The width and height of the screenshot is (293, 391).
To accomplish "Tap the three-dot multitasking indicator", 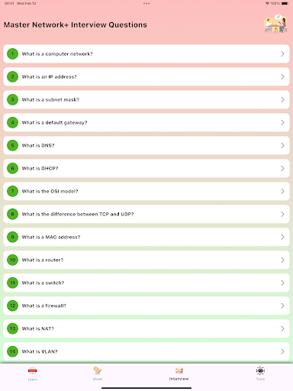I will click(x=146, y=4).
